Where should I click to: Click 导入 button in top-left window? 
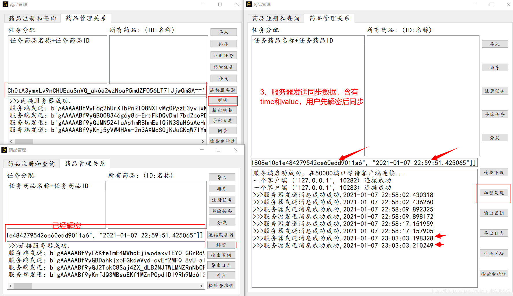click(x=224, y=32)
